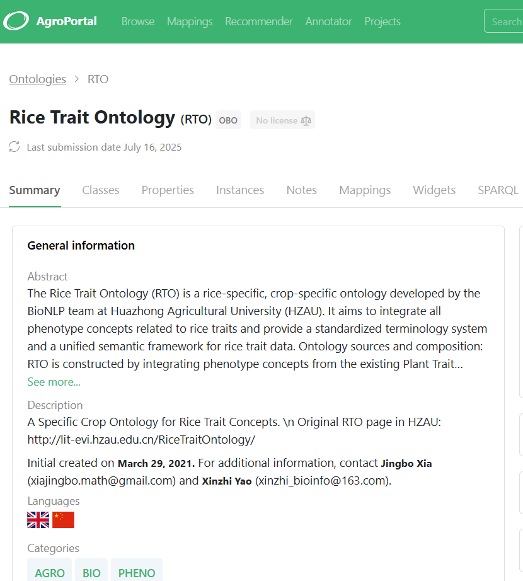Screen dimensions: 523x581
Task: Open the Browse menu item
Action: click(138, 21)
